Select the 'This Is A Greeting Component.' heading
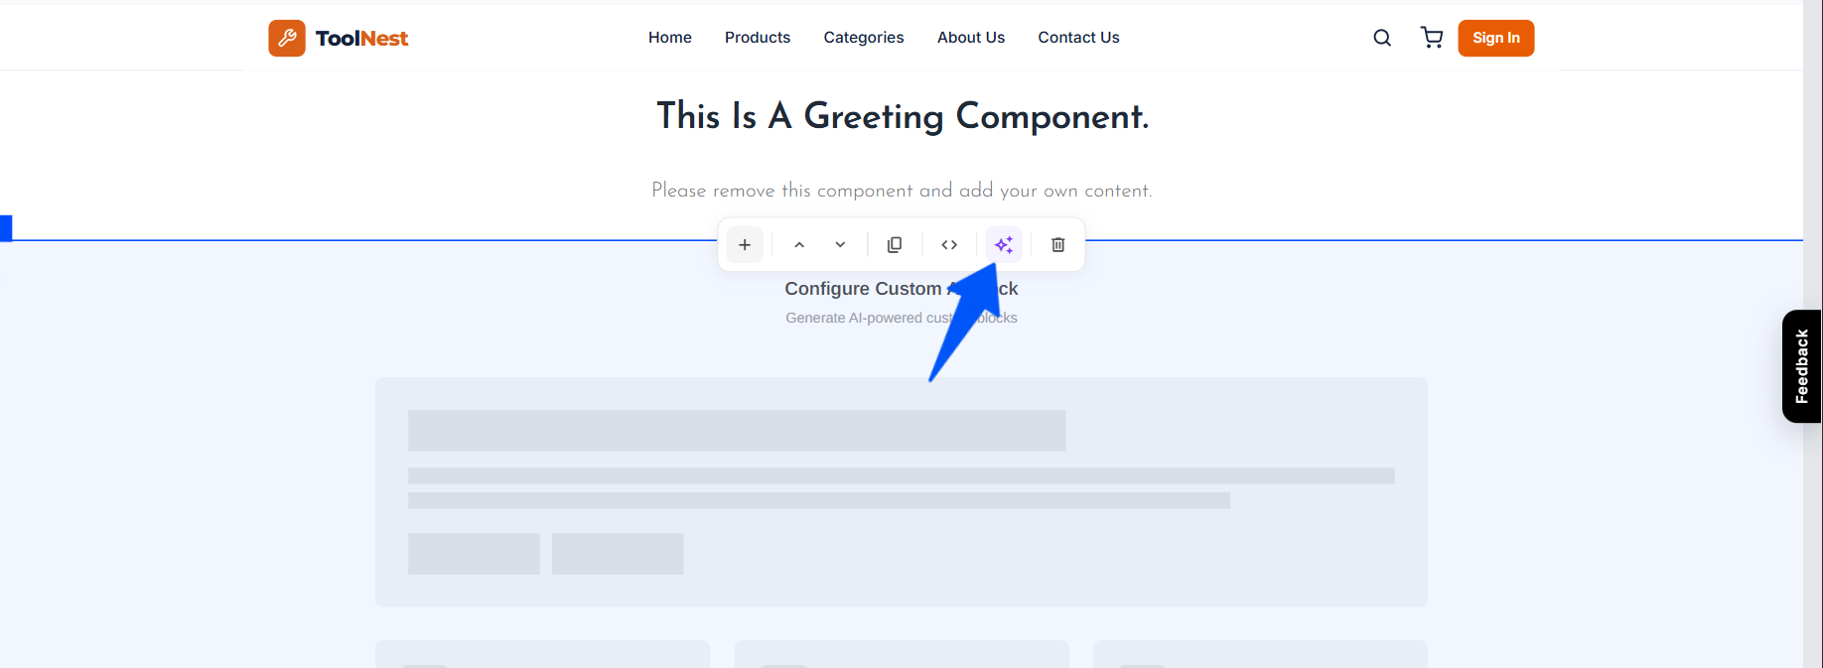Screen dimensions: 1823x668 click(x=903, y=116)
